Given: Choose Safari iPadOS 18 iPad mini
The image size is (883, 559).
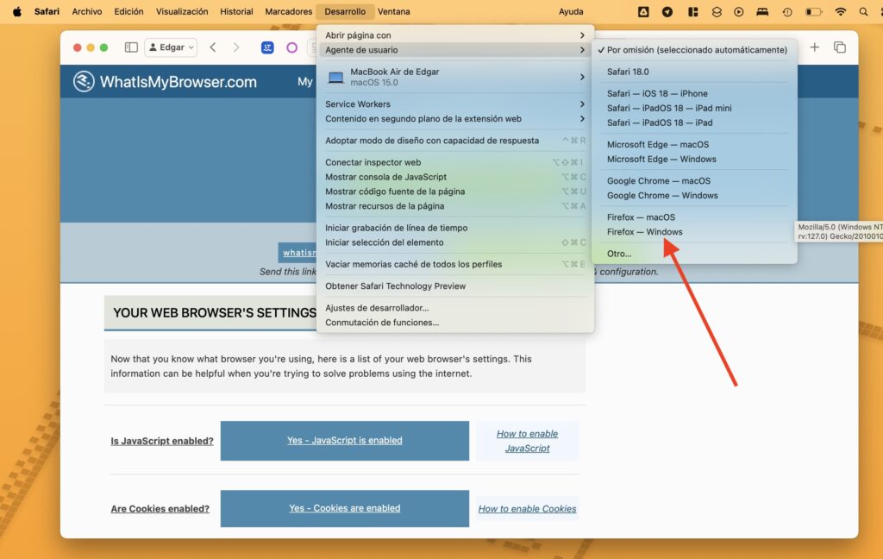Looking at the screenshot, I should 695,108.
